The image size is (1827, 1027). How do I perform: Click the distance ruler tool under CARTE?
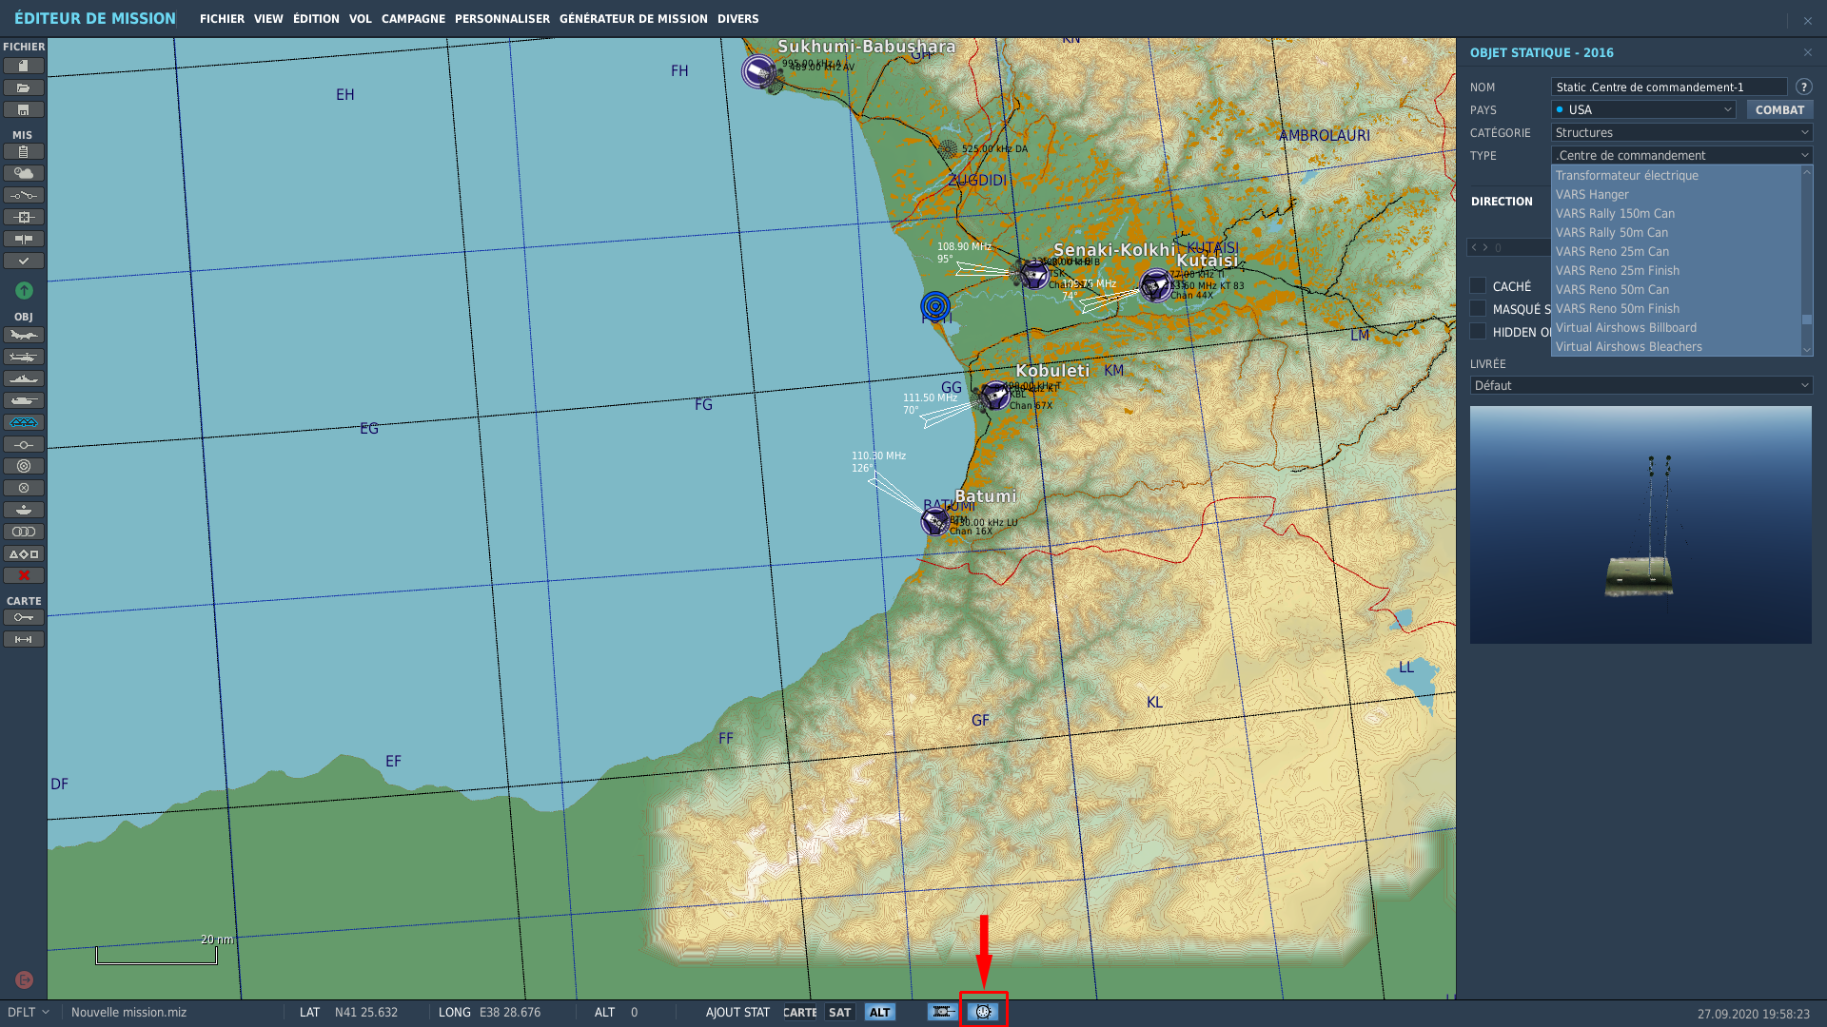(x=24, y=639)
